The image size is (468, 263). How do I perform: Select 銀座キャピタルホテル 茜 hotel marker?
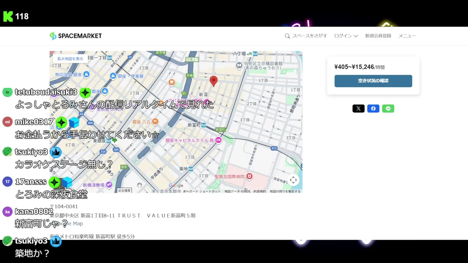pos(218,140)
